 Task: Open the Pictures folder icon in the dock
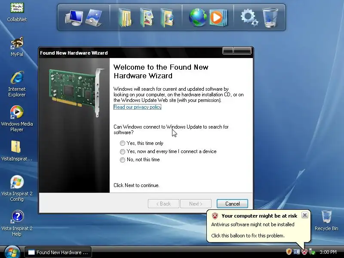[x=147, y=18]
